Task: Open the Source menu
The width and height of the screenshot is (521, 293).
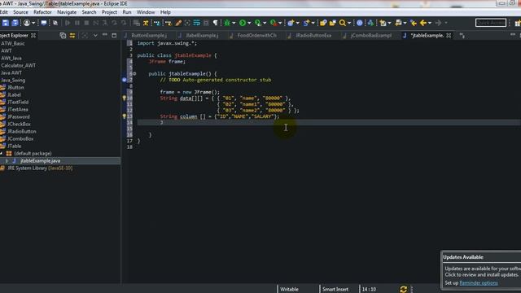Action: (x=20, y=12)
